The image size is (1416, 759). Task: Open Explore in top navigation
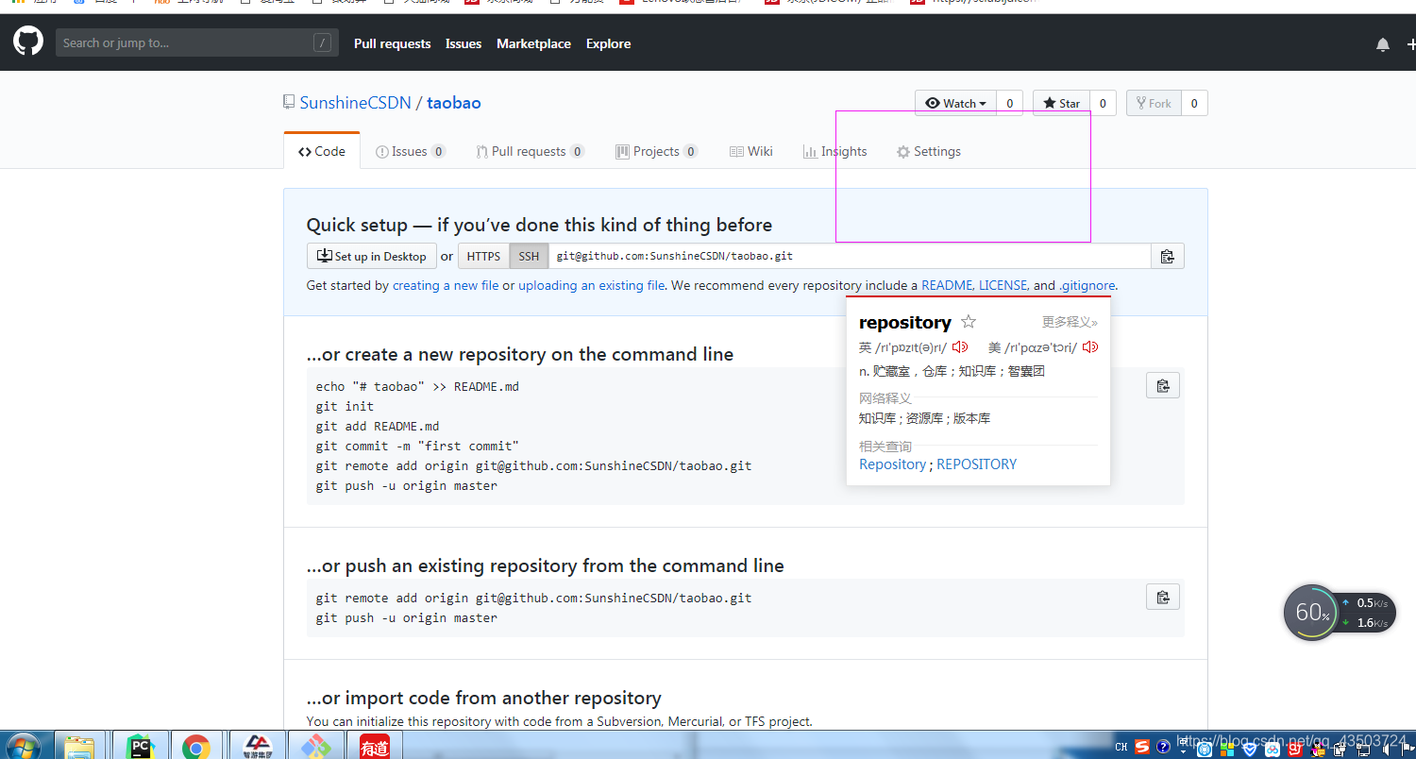pos(608,43)
